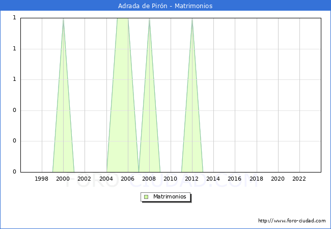Click the peak of the 2008 data spike
Screen dimensions: 331x229
tap(149, 19)
